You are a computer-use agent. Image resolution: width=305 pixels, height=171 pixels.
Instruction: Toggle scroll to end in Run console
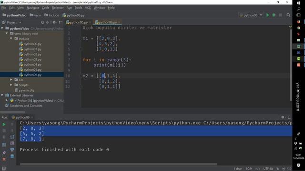tap(12, 143)
